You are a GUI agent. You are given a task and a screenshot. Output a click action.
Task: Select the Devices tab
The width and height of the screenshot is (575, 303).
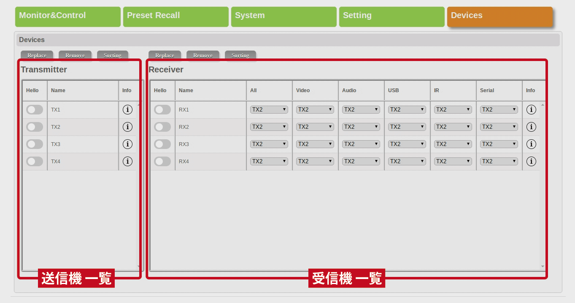[x=500, y=17]
